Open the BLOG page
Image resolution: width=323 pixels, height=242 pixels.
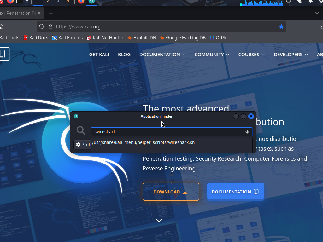click(x=124, y=55)
